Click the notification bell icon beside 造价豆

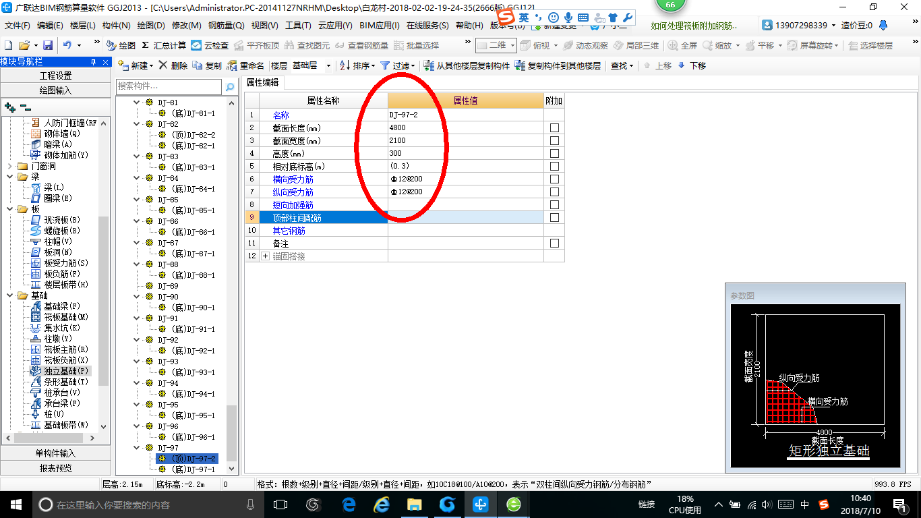tap(885, 26)
